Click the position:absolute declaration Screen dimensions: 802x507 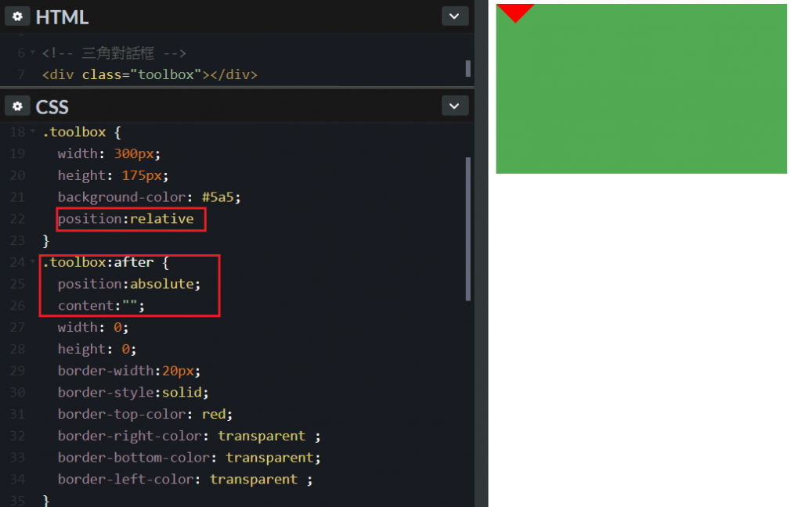tap(129, 284)
